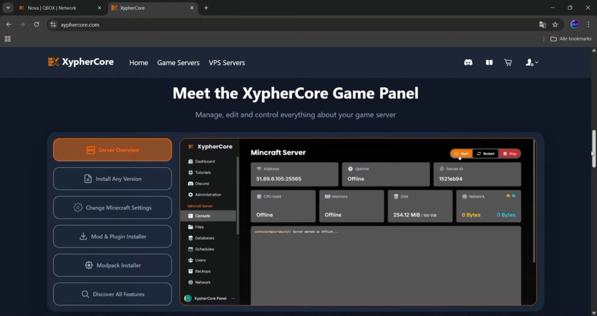Open a new browser tab
Viewport: 597px width, 316px height.
coord(206,8)
